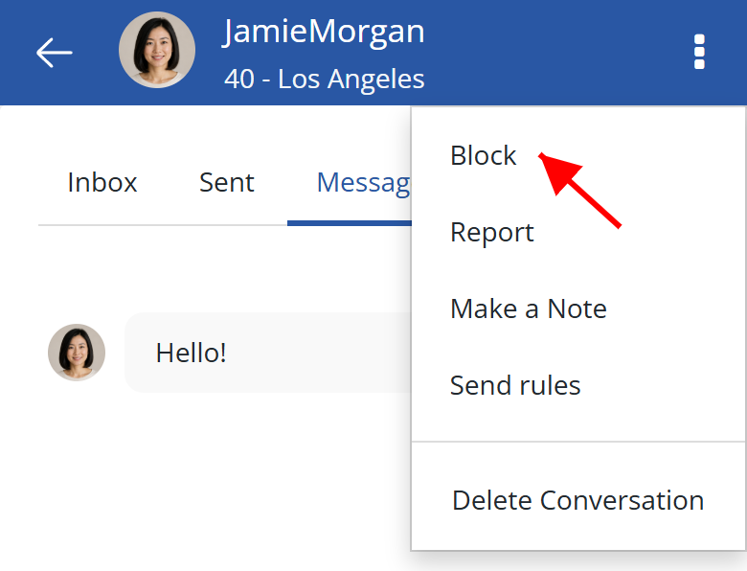Viewport: 747px width, 571px height.
Task: Click the avatar beside the Hello! message
Action: click(x=77, y=353)
